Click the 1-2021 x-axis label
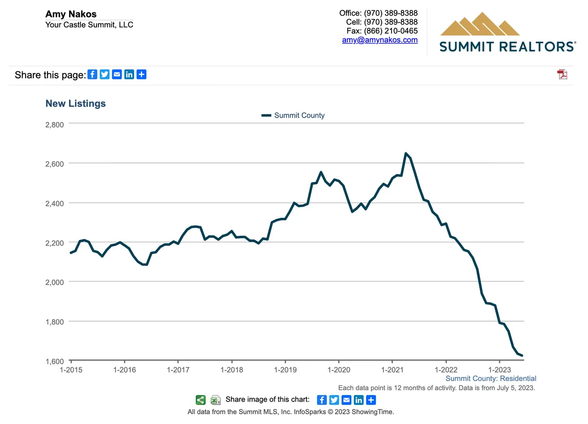Viewport: 588px width, 424px height. (x=392, y=370)
